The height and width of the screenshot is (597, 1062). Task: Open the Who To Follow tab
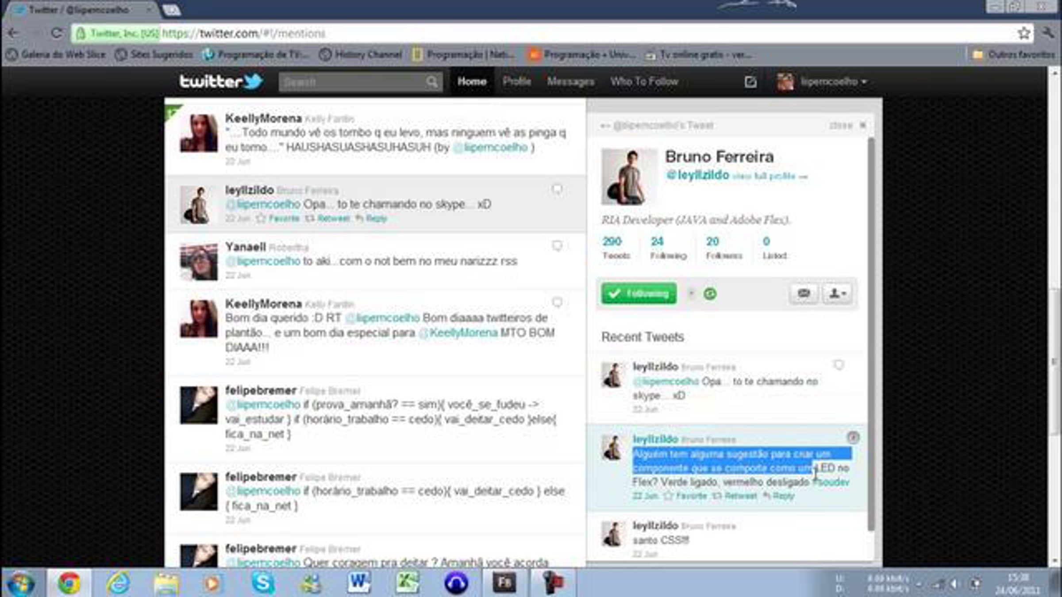644,81
